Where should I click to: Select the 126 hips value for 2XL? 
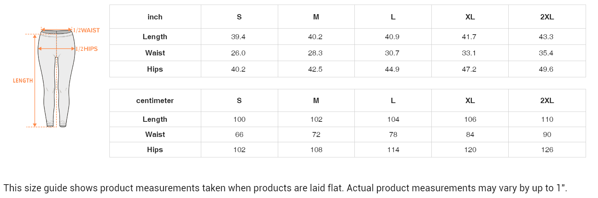[x=547, y=150]
